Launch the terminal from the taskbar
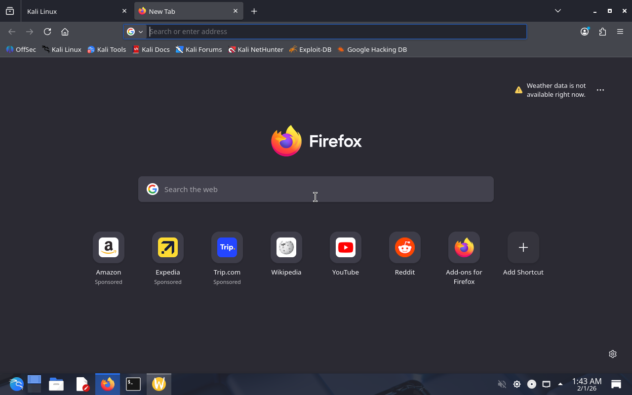This screenshot has width=632, height=395. point(133,384)
